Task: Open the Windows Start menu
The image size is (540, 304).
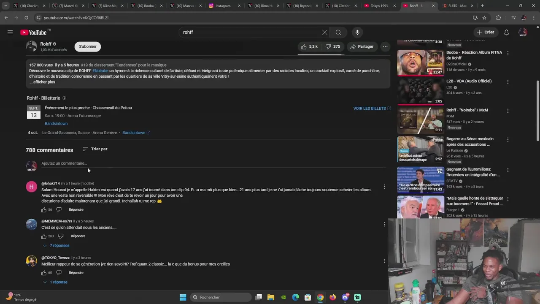Action: 183,297
